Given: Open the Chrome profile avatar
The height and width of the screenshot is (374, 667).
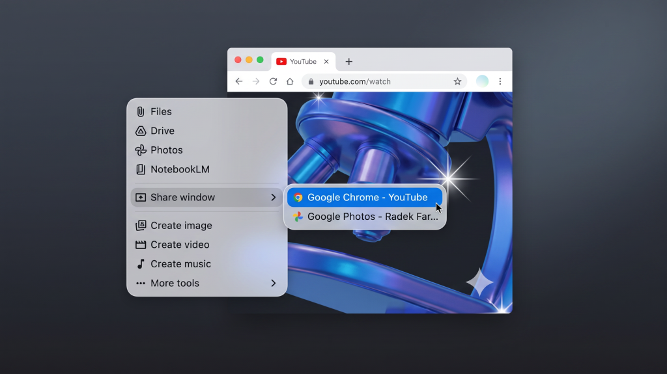Looking at the screenshot, I should click(x=482, y=81).
